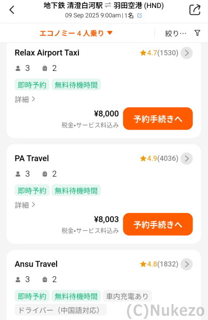208x320 pixels.
Task: Open the share icon at top right
Action: [195, 10]
